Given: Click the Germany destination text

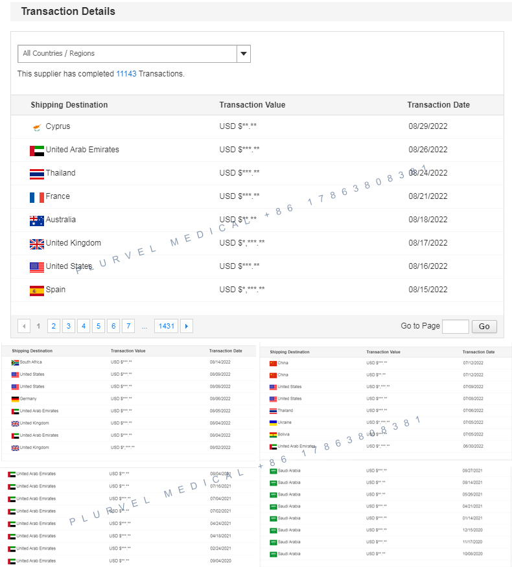Looking at the screenshot, I should point(29,399).
